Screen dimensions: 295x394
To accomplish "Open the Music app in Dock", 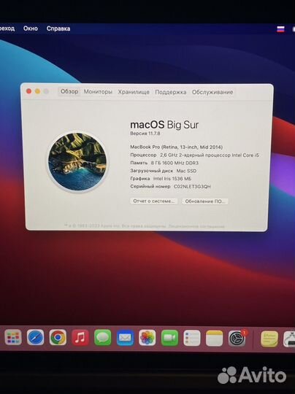I will (80, 338).
